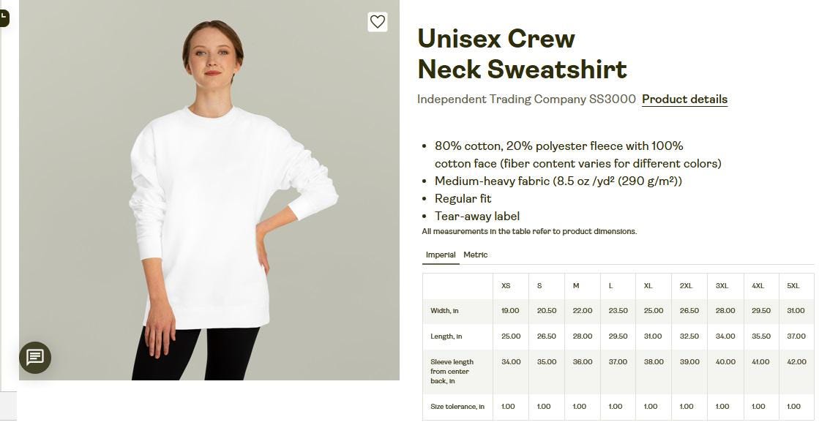The width and height of the screenshot is (819, 425).
Task: Select the Length, in row label
Action: 446,336
